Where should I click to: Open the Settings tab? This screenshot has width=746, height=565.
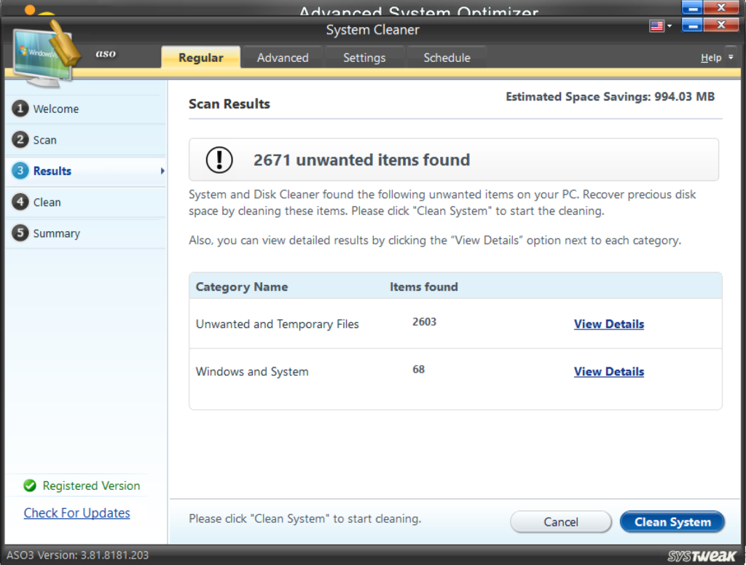point(364,58)
